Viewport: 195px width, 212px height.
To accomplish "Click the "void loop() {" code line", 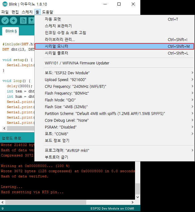I will click(16, 81).
